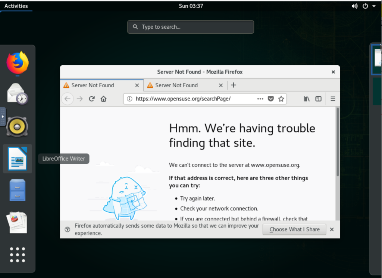
Task: Dismiss the data sharing notification bar
Action: point(332,229)
